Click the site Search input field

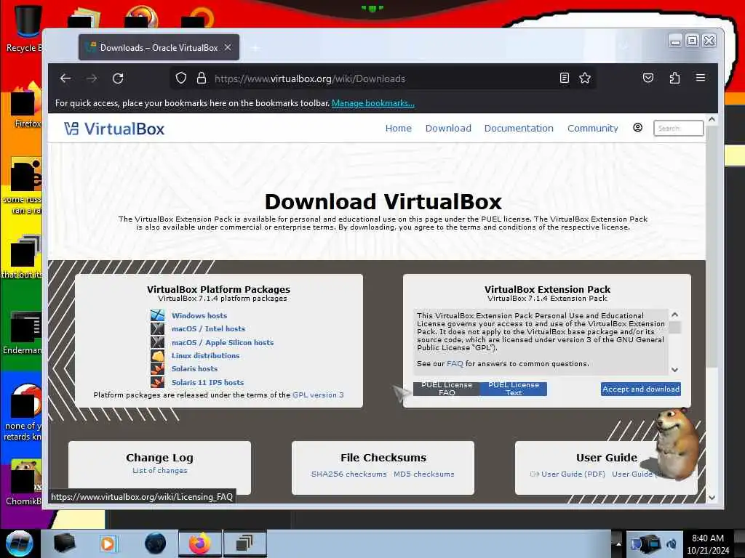(679, 128)
